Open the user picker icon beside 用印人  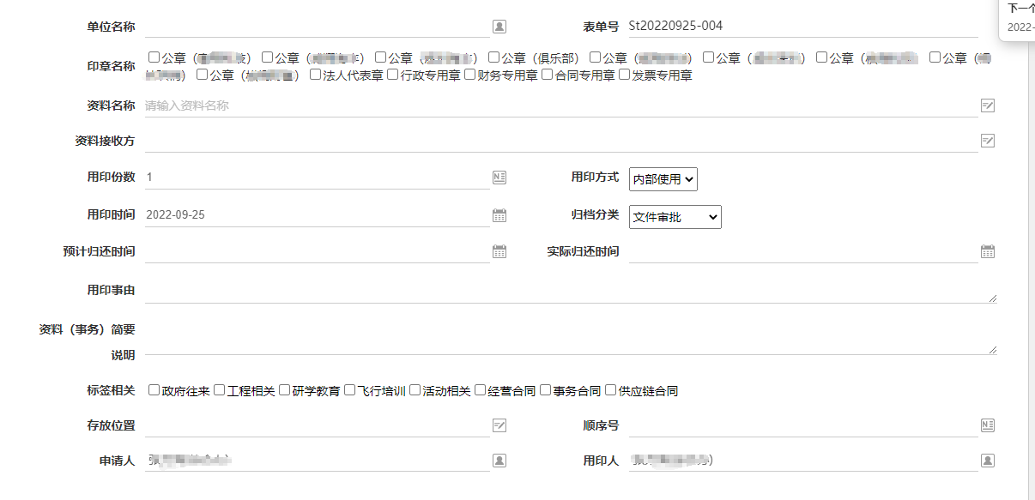(987, 460)
